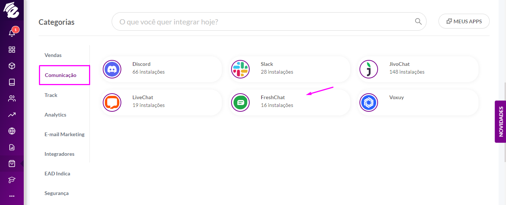Viewport: 506px width, 205px height.
Task: Open the globe icon in sidebar
Action: point(12,131)
